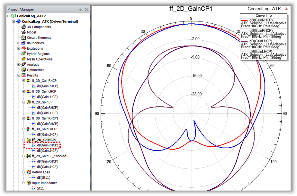Image resolution: width=297 pixels, height=196 pixels.
Task: Click the ff_3D_GainRHCP plot icon
Action: (28, 81)
